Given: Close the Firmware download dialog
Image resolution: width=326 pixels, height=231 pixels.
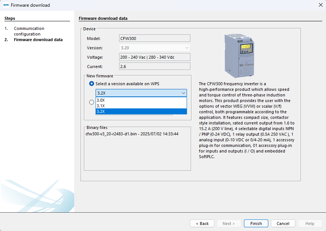Looking at the screenshot, I should point(320,5).
